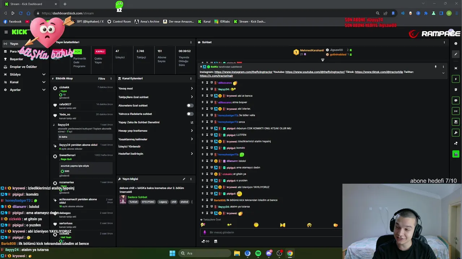
Task: Toggle the channel actions widget in right sidebar
Action: (456, 122)
